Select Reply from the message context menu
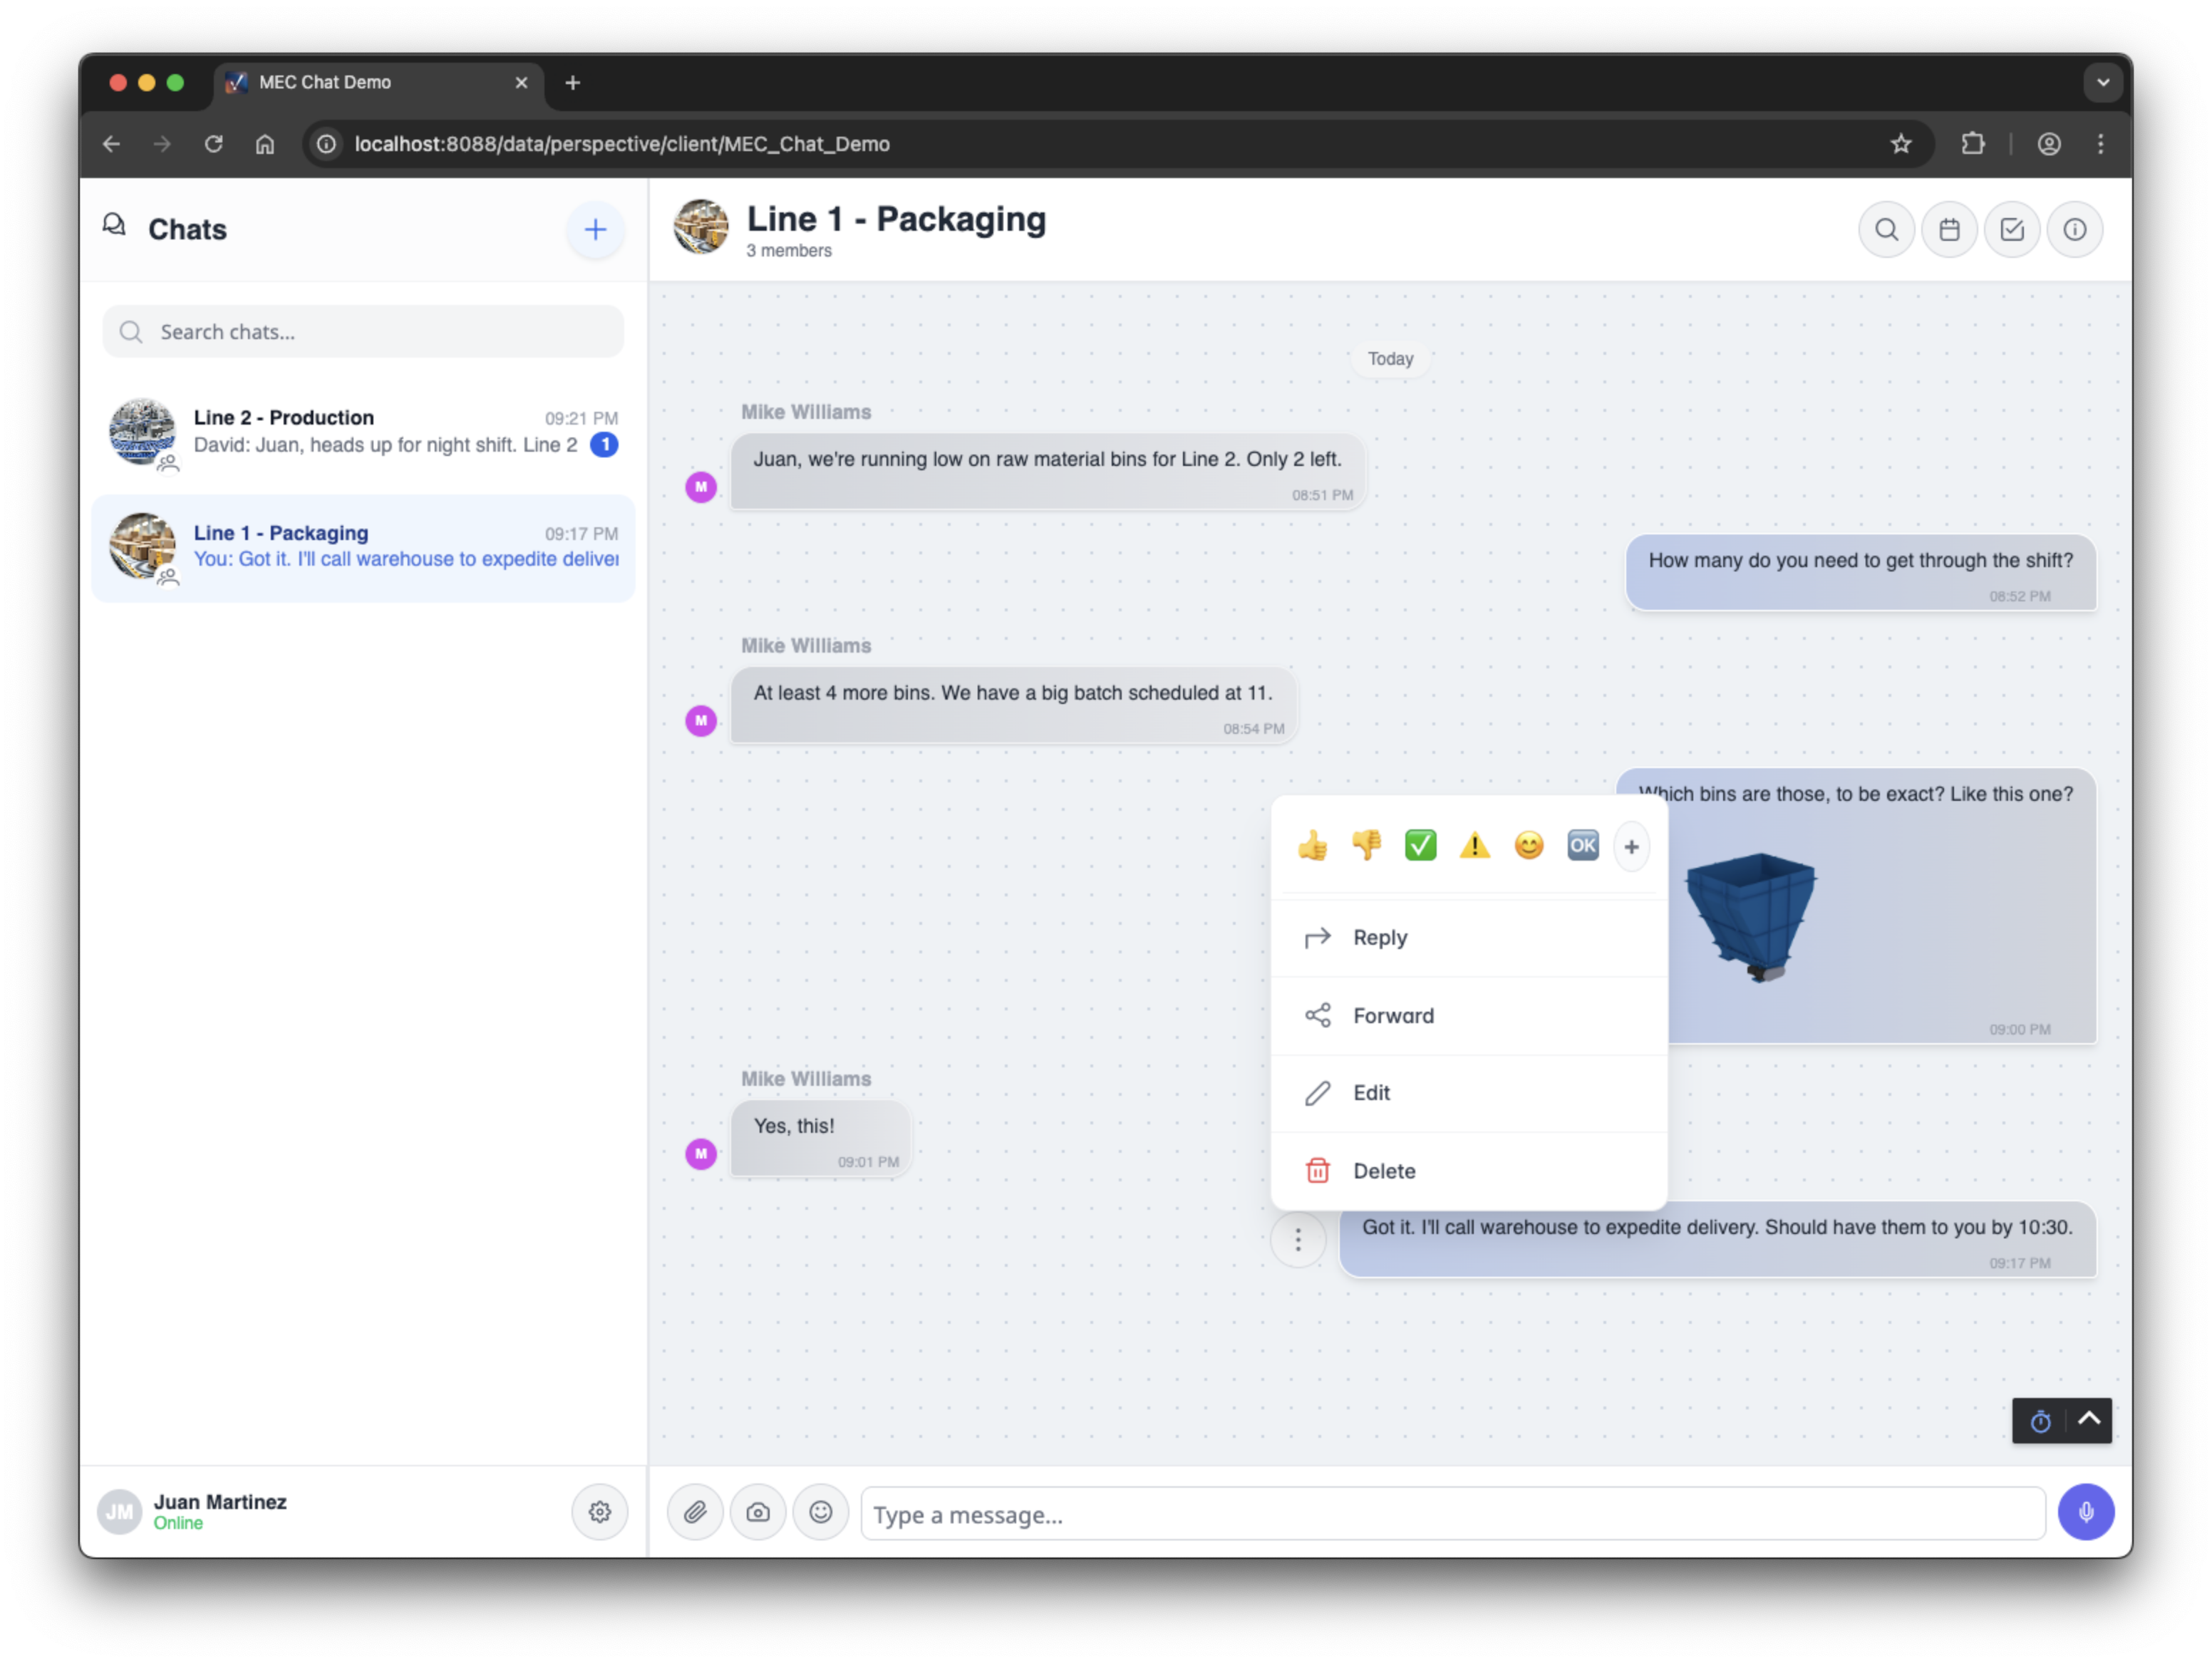The image size is (2212, 1663). click(1381, 937)
